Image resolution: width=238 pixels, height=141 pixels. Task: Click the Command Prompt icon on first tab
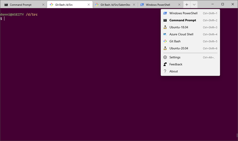pyautogui.click(x=6, y=5)
